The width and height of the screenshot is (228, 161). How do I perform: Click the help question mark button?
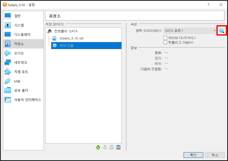pyautogui.click(x=208, y=5)
